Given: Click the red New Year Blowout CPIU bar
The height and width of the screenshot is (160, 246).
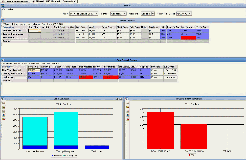Looking at the screenshot, I should [160, 131].
